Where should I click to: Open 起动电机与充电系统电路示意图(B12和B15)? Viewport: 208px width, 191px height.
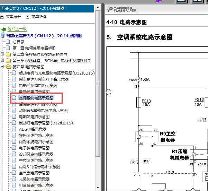57,73
